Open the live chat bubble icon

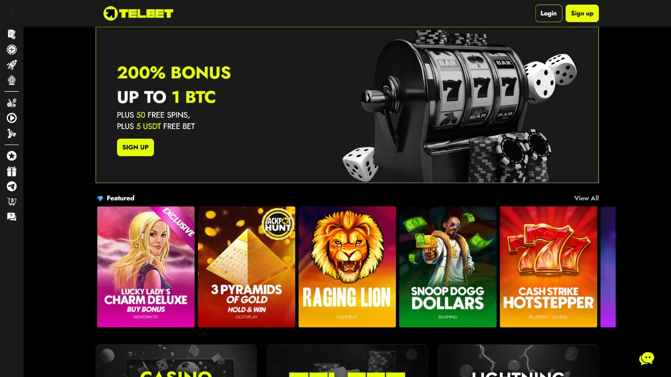tap(646, 359)
